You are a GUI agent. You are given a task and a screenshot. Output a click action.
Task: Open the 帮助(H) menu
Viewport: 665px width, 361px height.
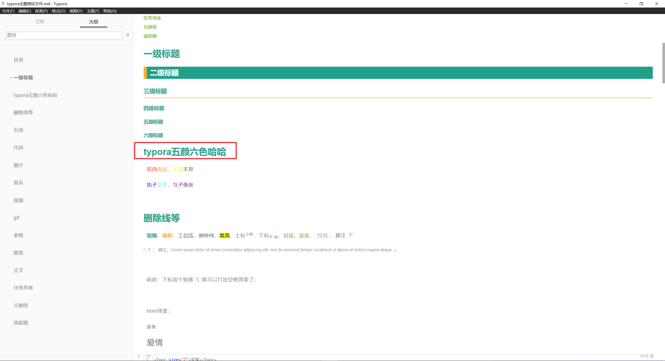pos(110,11)
